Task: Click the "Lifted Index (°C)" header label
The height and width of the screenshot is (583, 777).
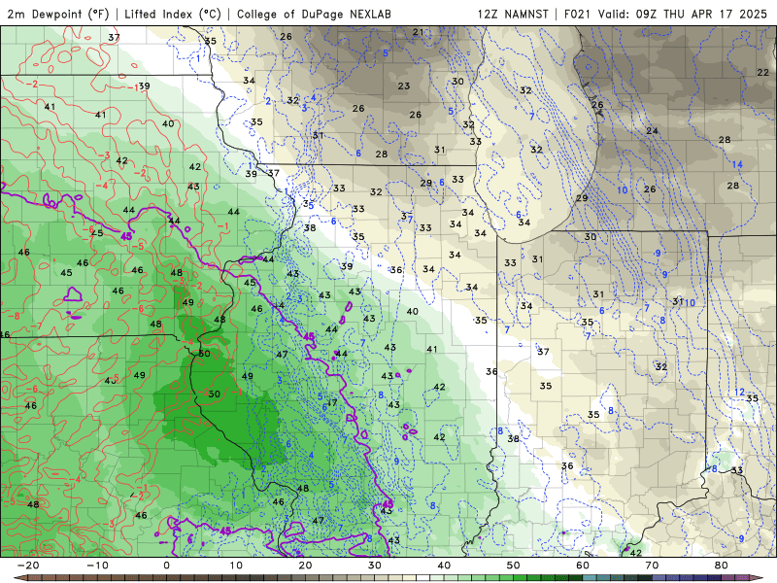Action: [x=173, y=14]
